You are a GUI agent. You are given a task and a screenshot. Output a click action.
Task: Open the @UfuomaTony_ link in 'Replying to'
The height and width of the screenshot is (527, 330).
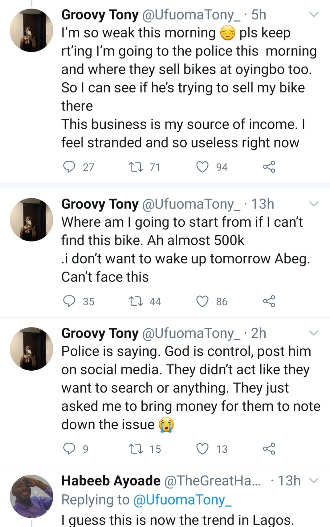[x=182, y=500]
